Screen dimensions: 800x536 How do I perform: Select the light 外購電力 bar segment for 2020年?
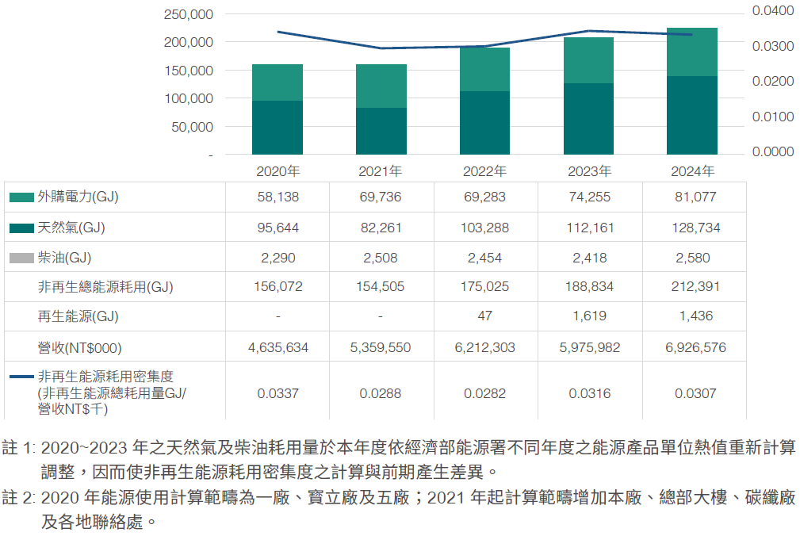pos(277,82)
